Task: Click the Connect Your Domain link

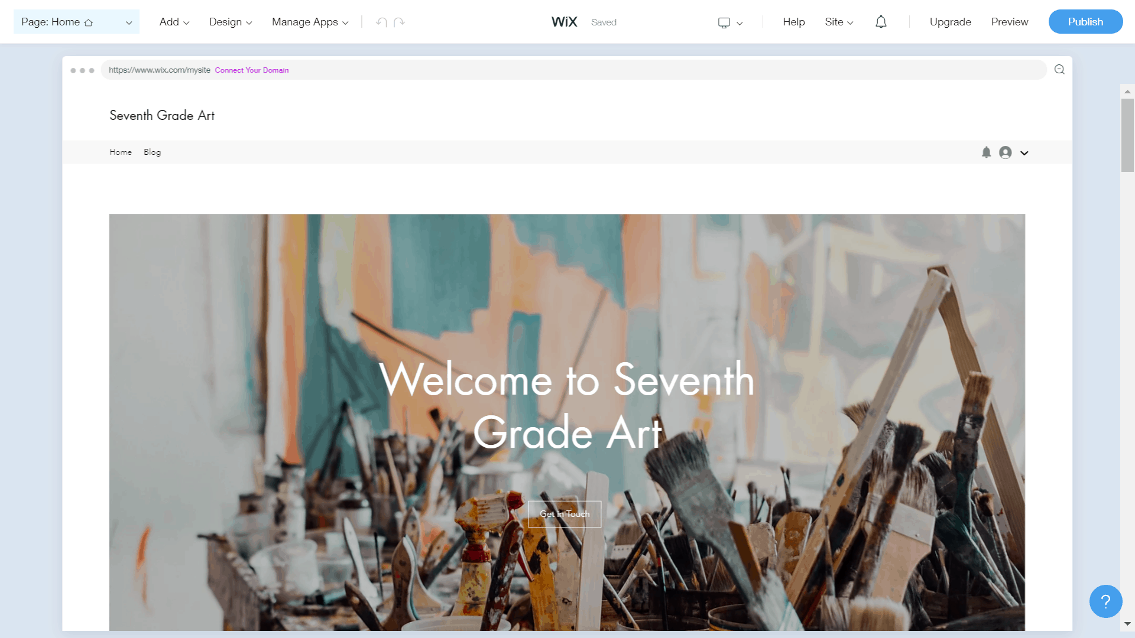Action: 252,70
